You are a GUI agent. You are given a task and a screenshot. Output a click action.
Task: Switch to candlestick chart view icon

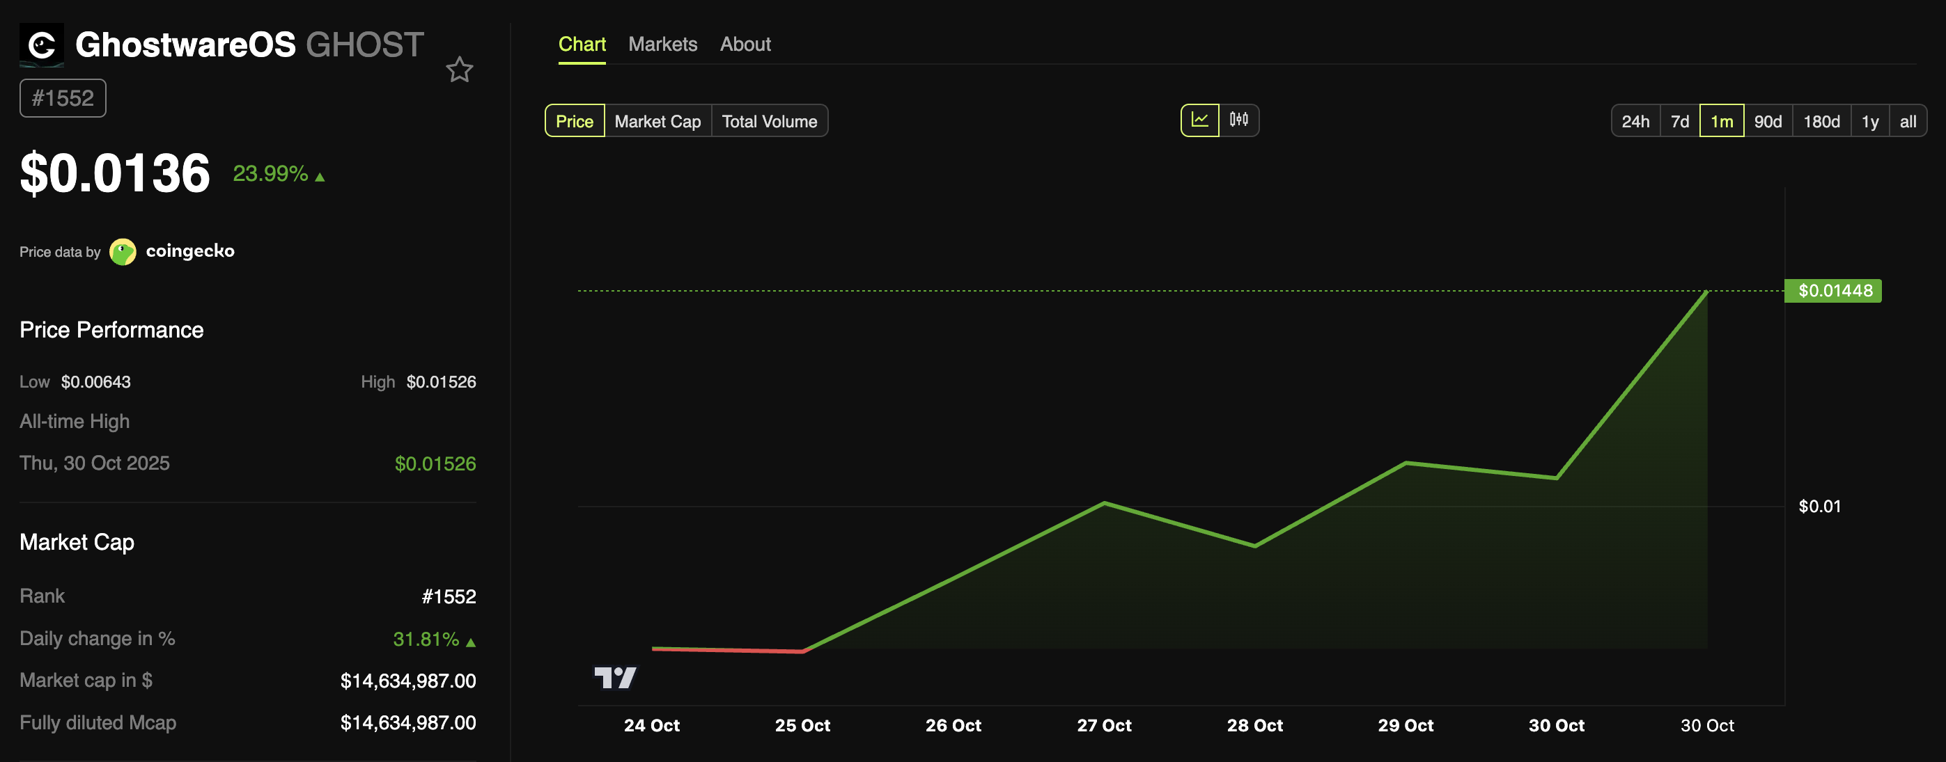pos(1239,120)
